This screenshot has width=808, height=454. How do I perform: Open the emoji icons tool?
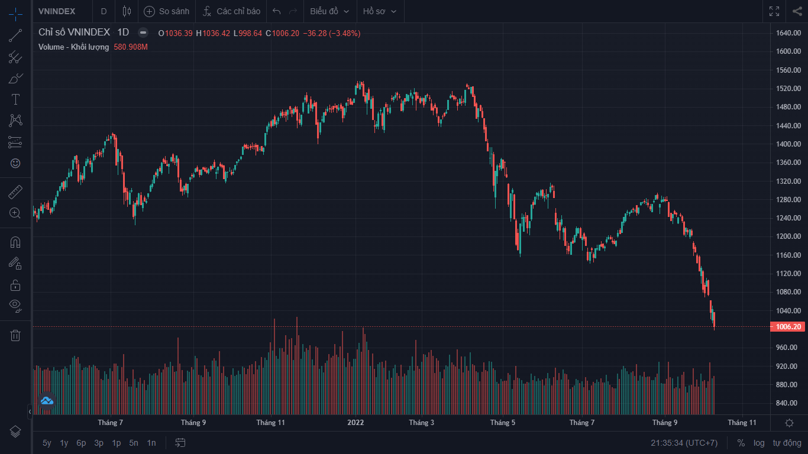click(15, 163)
